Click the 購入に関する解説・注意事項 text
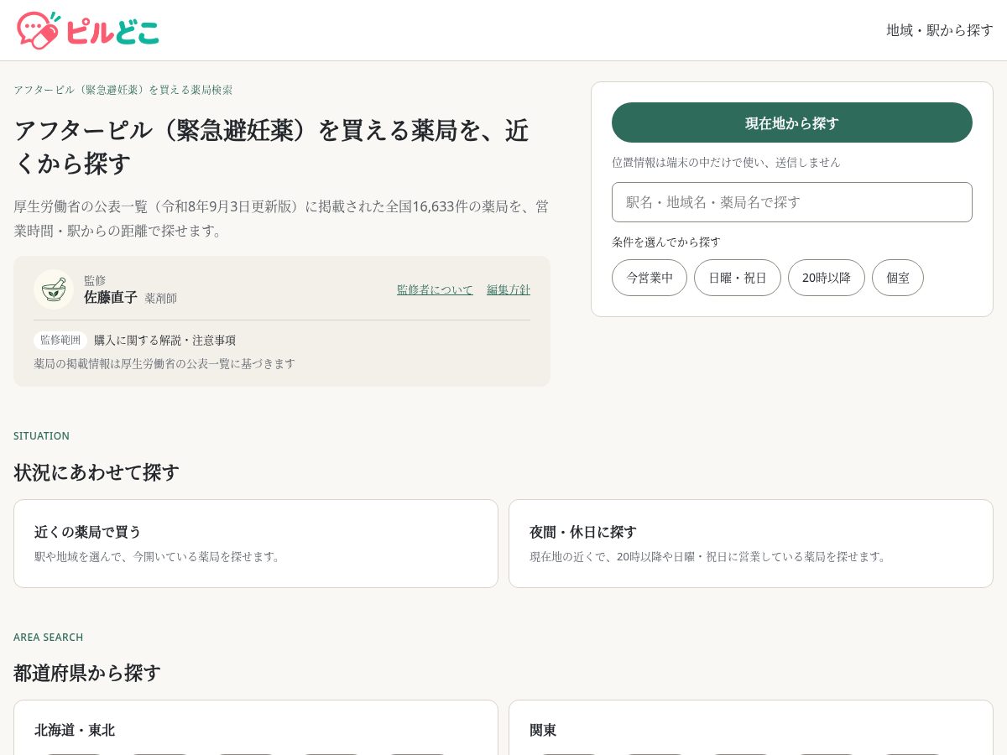The image size is (1007, 755). pos(165,340)
